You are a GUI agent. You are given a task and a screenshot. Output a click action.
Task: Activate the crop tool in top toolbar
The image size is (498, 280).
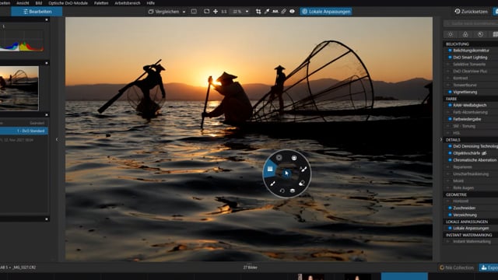(x=258, y=12)
